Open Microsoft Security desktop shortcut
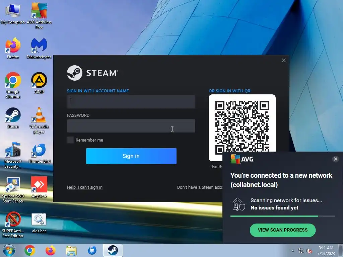This screenshot has width=343, height=257. tap(13, 155)
